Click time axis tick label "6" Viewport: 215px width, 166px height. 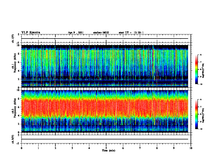(123, 148)
